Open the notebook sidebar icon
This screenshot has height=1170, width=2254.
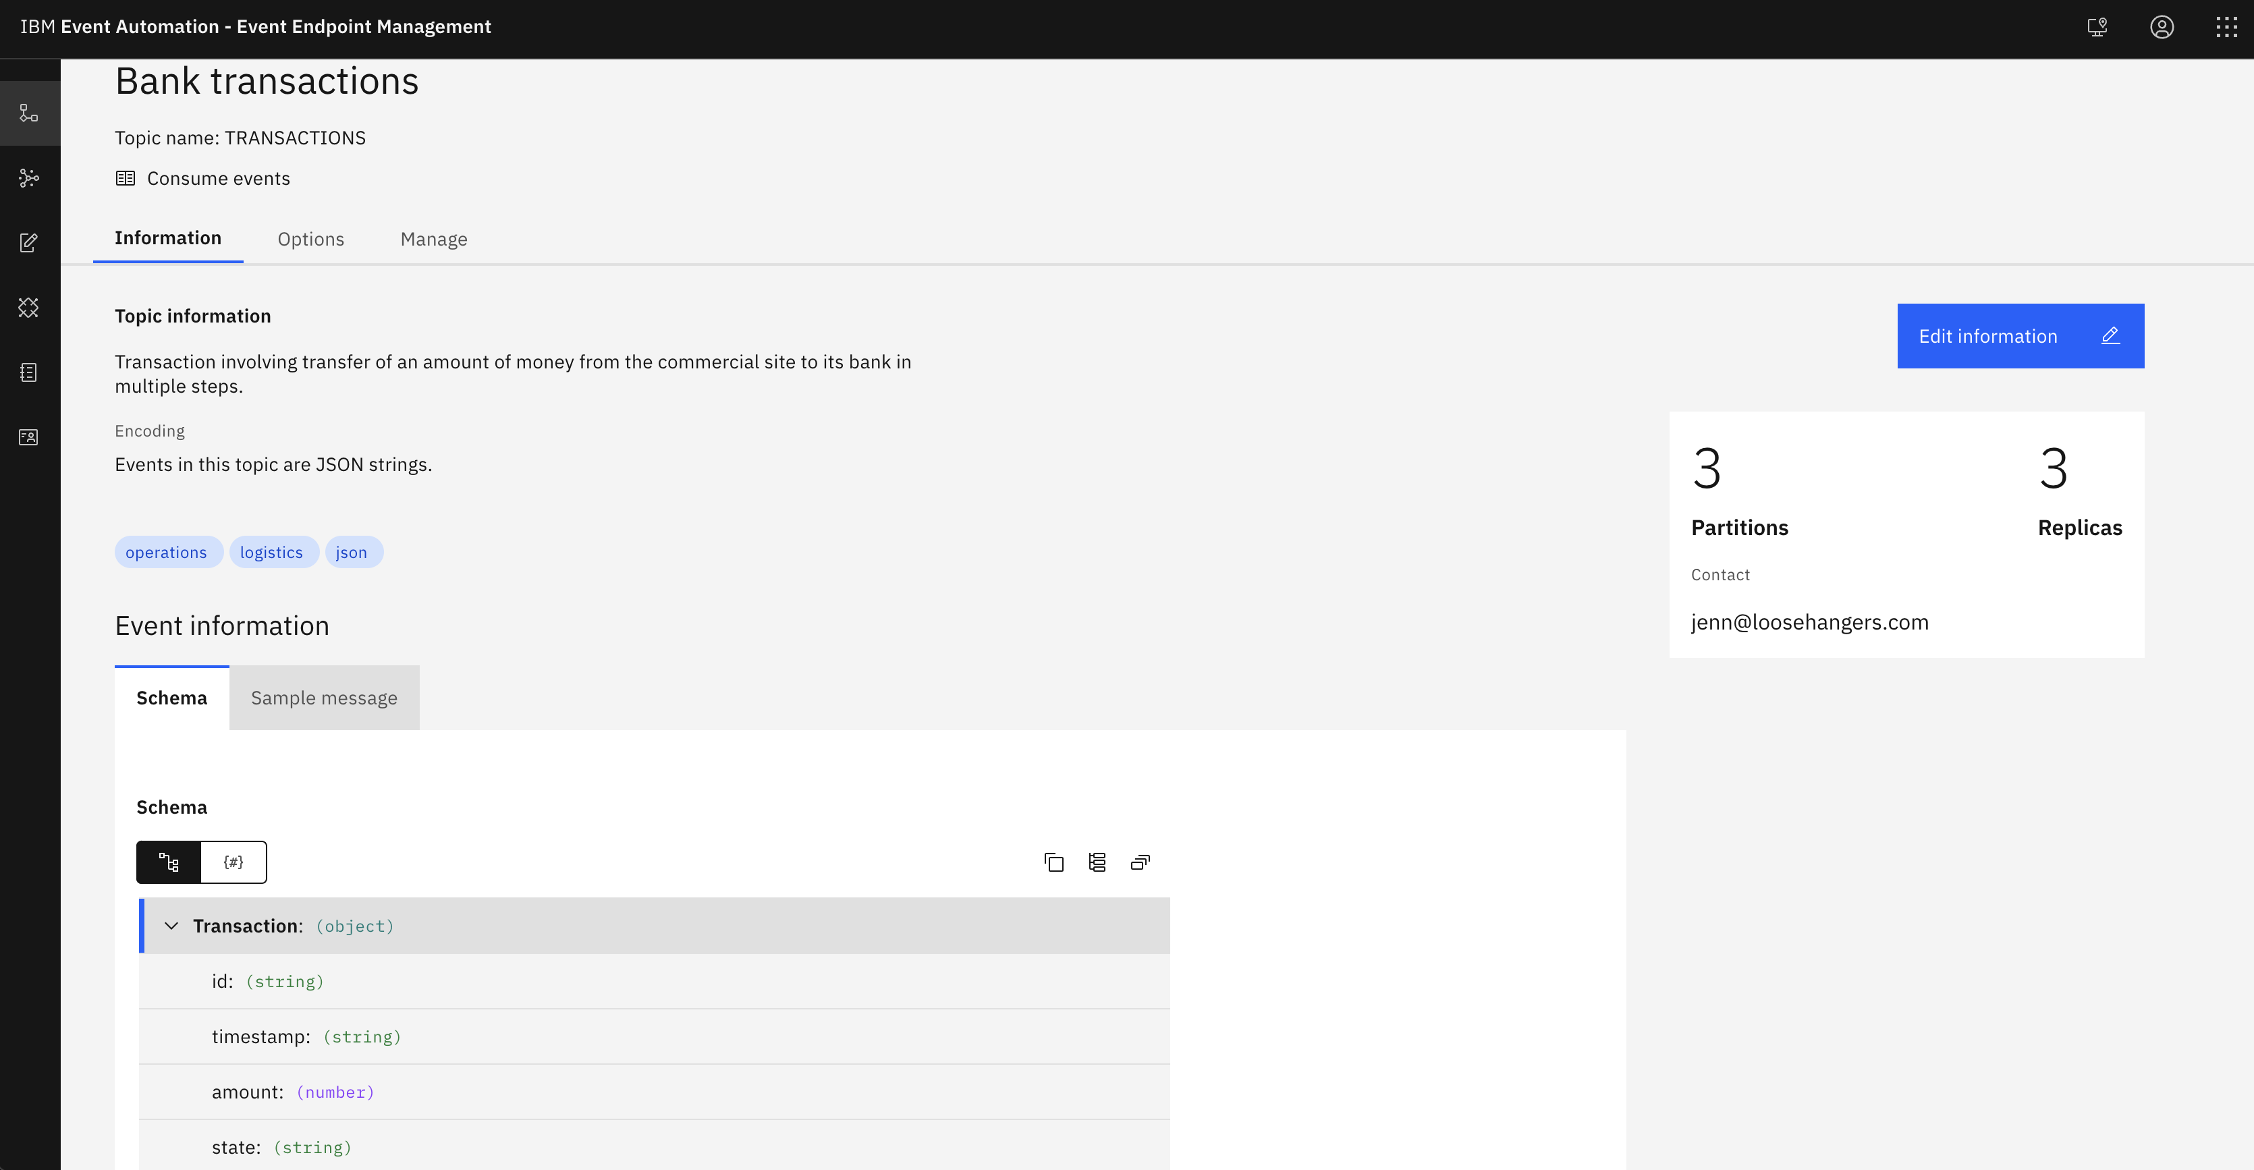tap(29, 372)
